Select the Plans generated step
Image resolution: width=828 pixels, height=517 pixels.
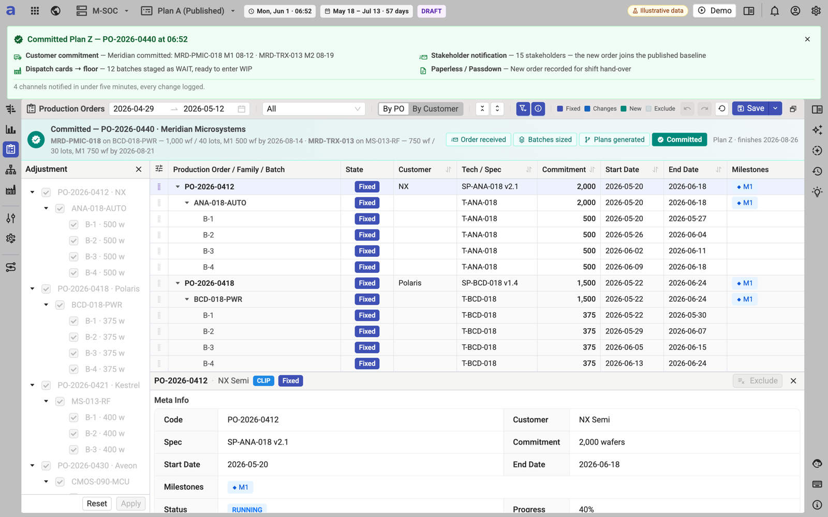[x=614, y=140]
